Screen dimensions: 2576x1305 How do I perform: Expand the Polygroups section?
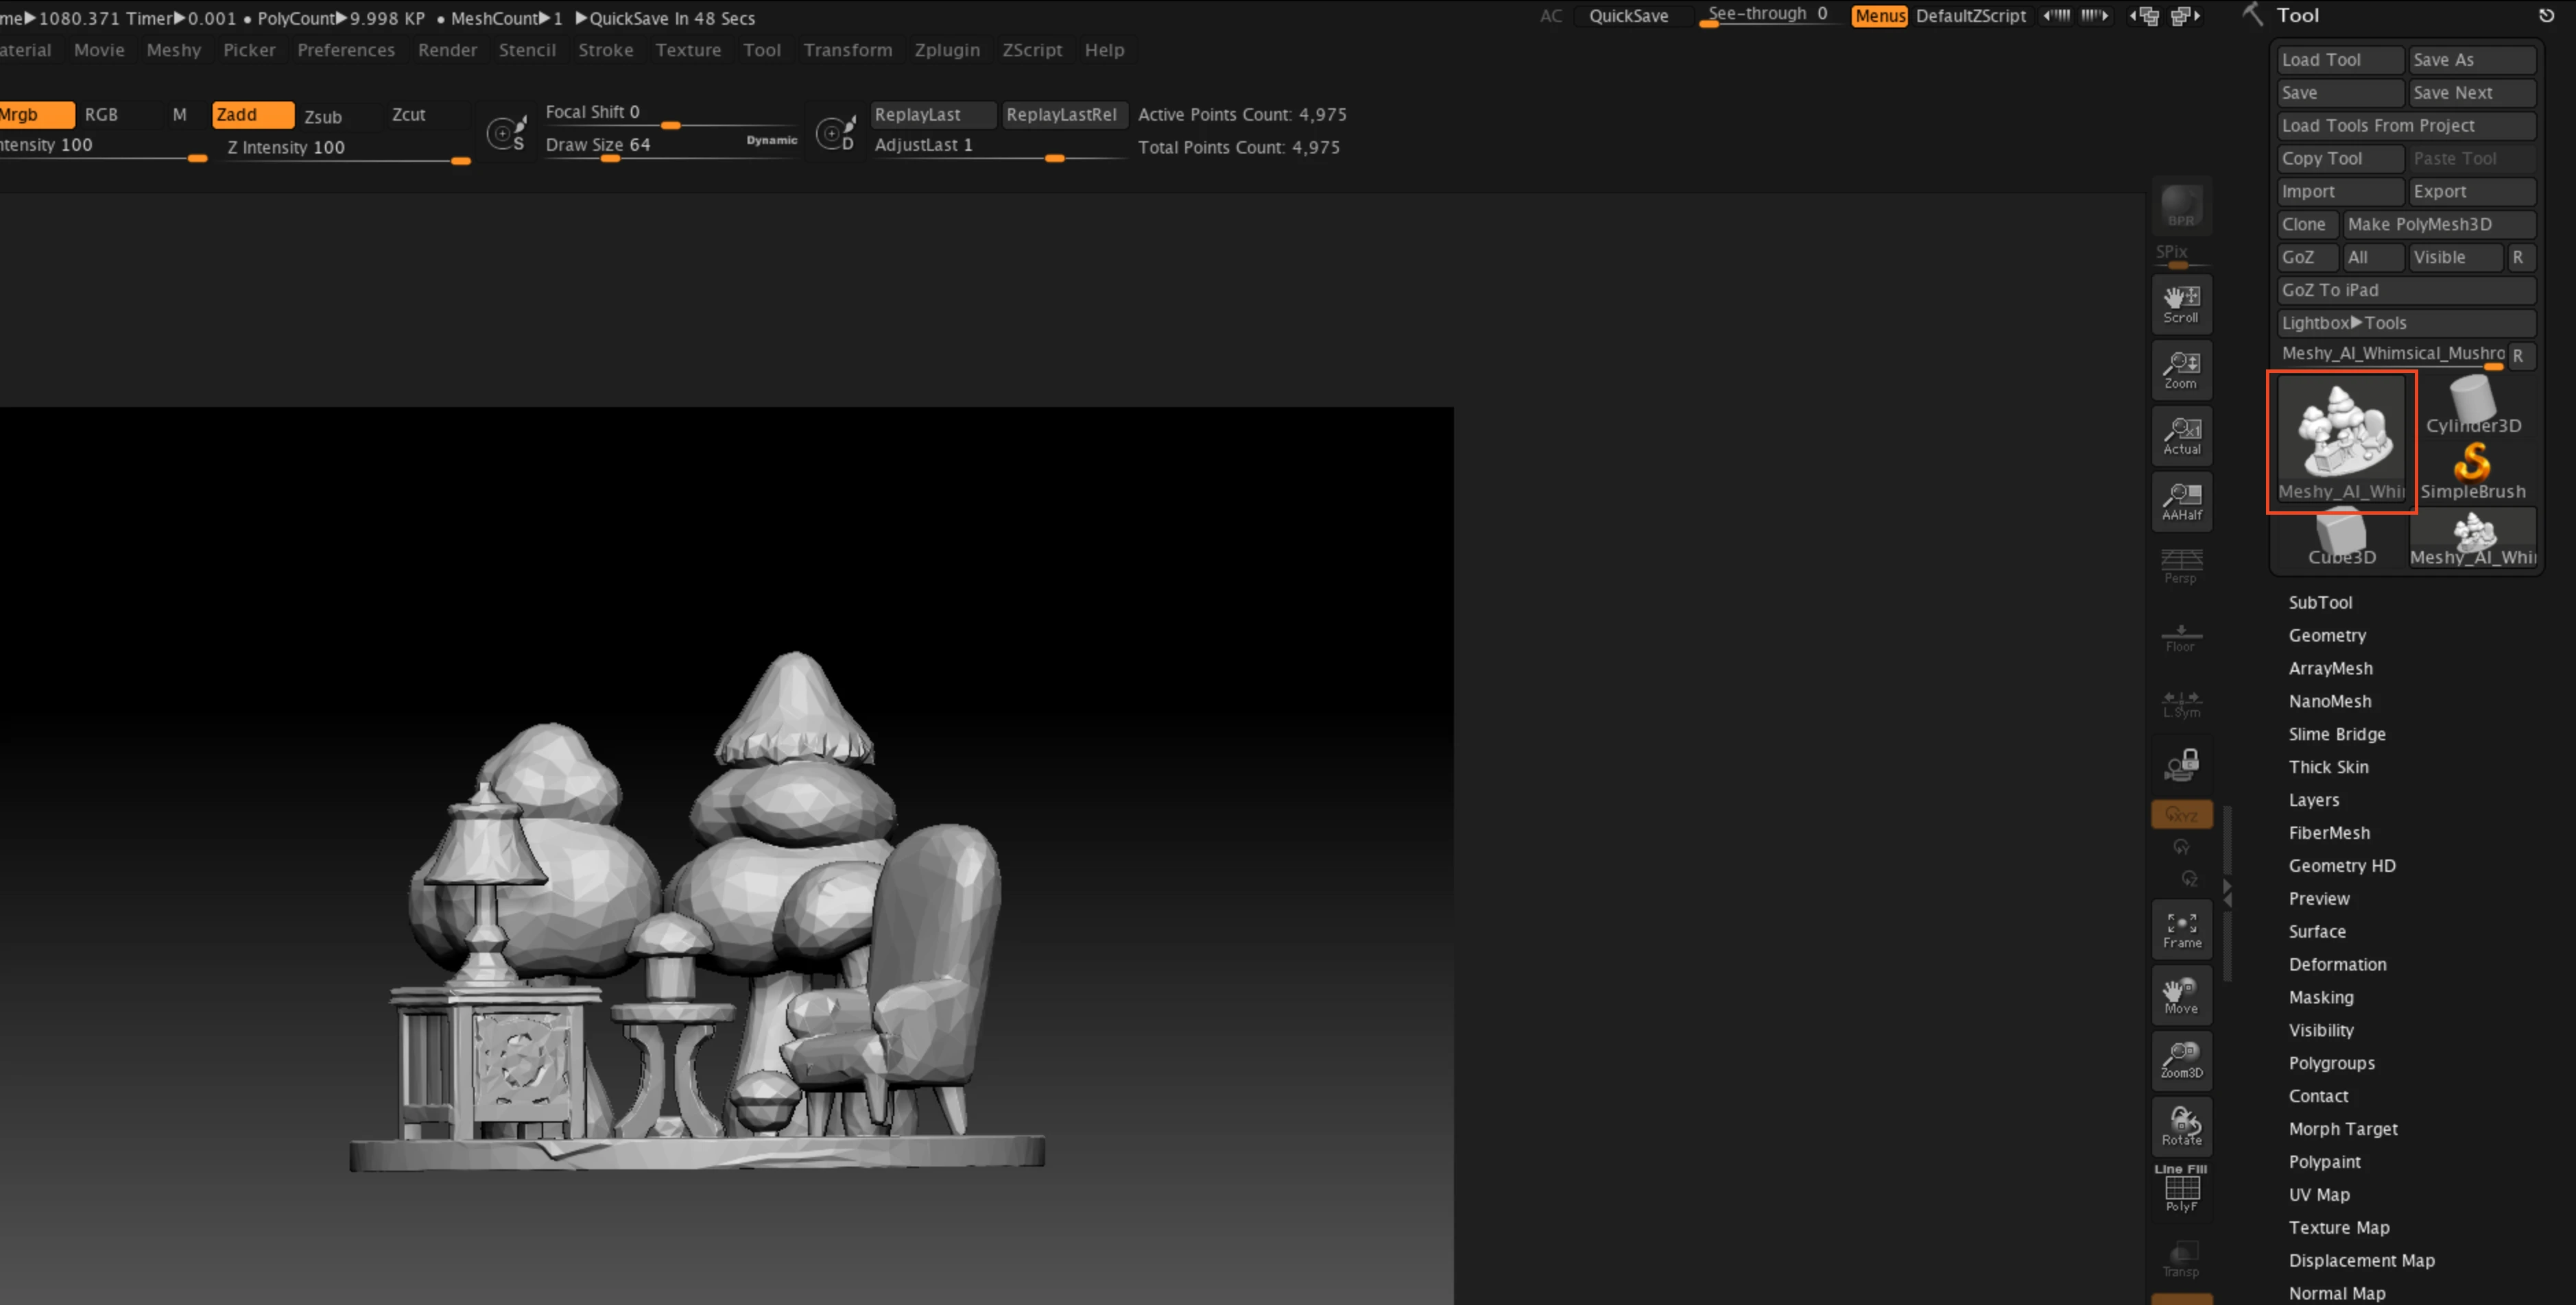tap(2331, 1063)
